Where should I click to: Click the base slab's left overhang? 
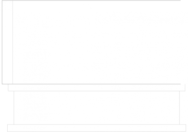click(x=11, y=128)
